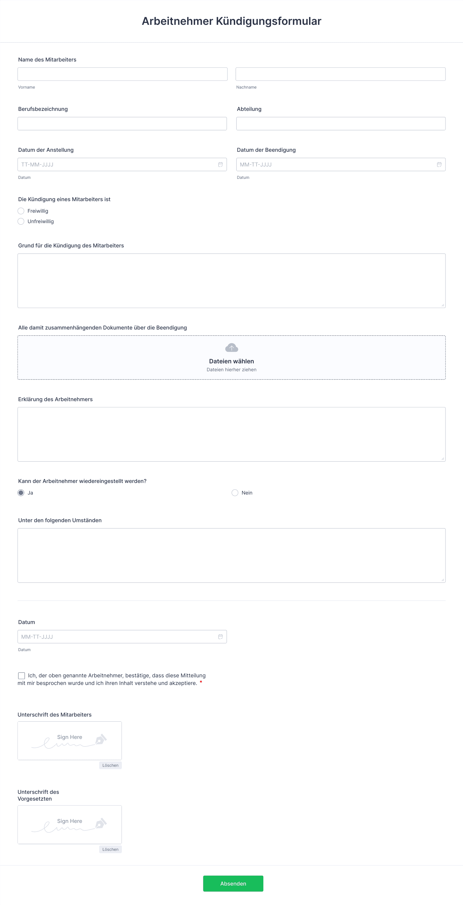Click Dateien wählen to upload documents
This screenshot has height=905, width=463.
231,361
